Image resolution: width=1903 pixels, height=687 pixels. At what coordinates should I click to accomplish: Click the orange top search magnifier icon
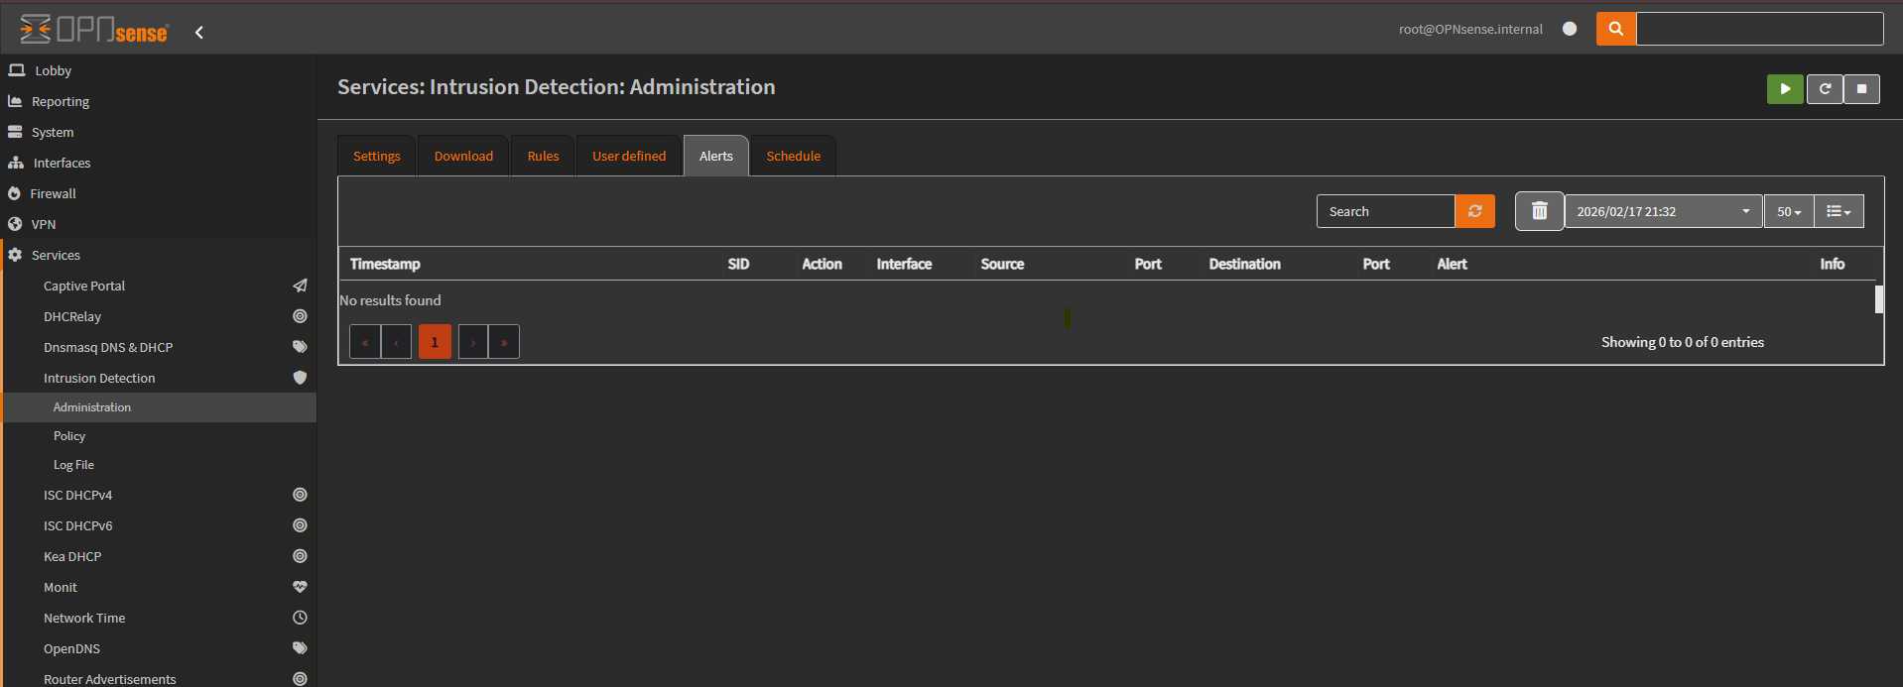click(x=1615, y=29)
